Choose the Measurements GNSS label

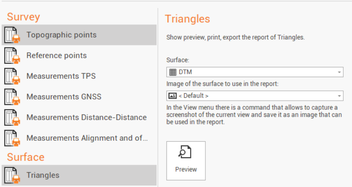click(64, 97)
